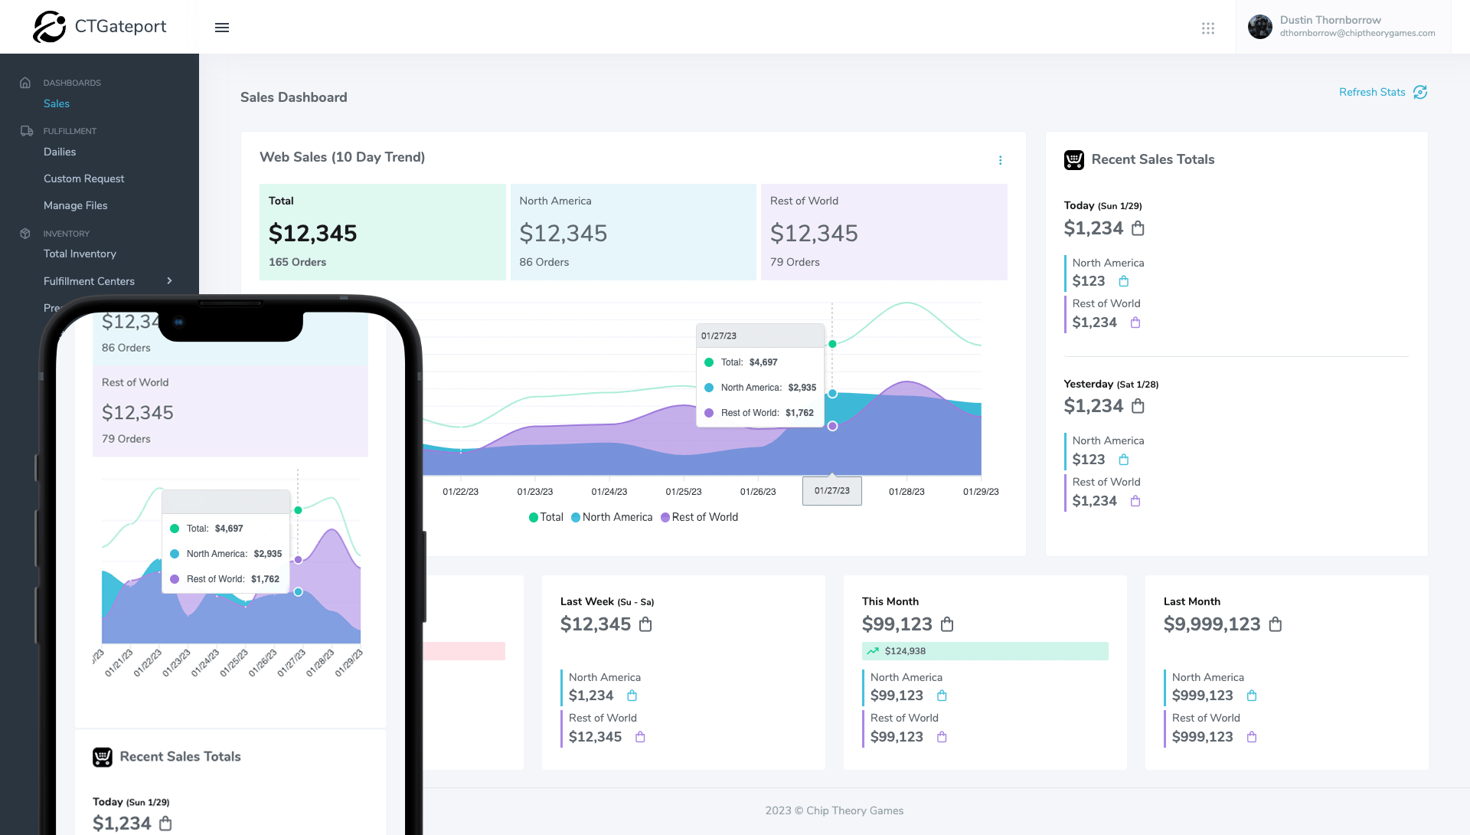Click dthornborrow@chiptheorygames.com email text

pos(1357,34)
